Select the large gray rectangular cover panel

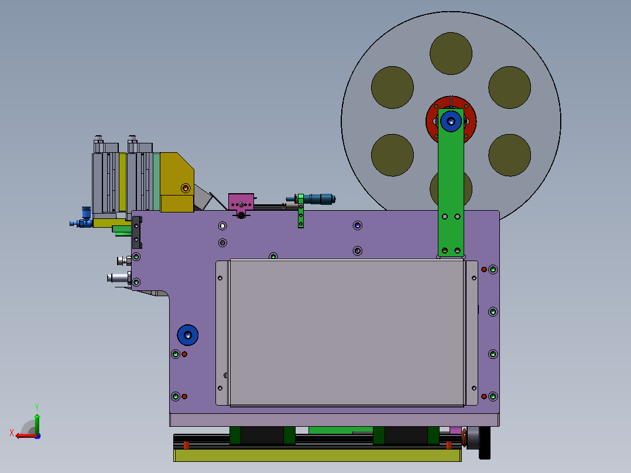347,333
